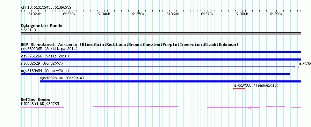Screen dimensions: 311x127
Task: Click the RefSeq Genes track heading
Action: 36,100
